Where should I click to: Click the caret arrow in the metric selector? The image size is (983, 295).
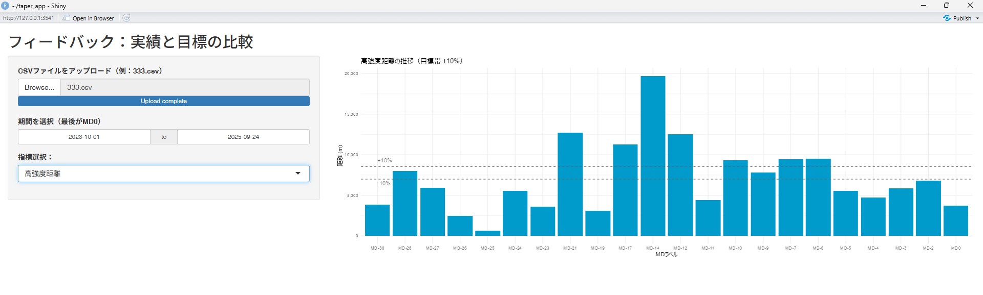coord(298,174)
